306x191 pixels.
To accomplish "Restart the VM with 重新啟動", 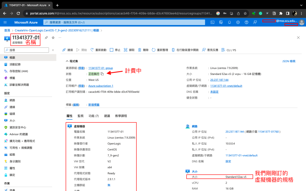I will coord(99,50).
